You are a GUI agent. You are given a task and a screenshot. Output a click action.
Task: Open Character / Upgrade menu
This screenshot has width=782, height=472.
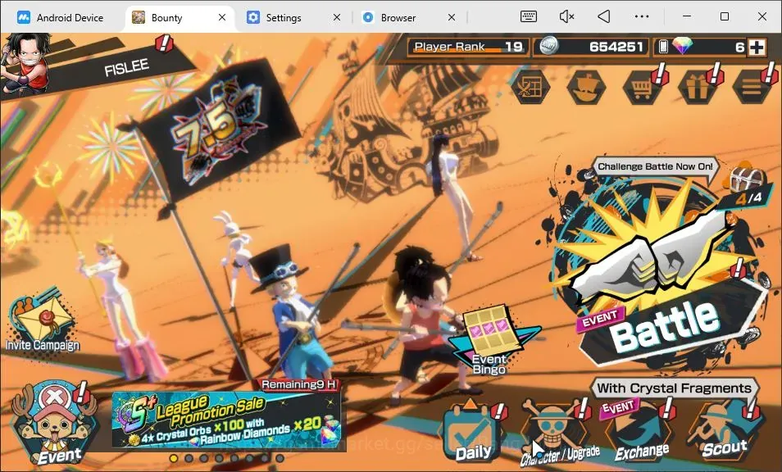[558, 433]
